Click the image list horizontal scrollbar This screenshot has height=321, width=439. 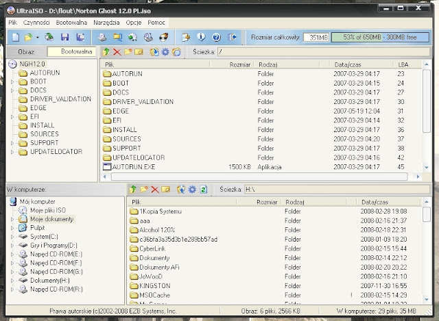[259, 177]
